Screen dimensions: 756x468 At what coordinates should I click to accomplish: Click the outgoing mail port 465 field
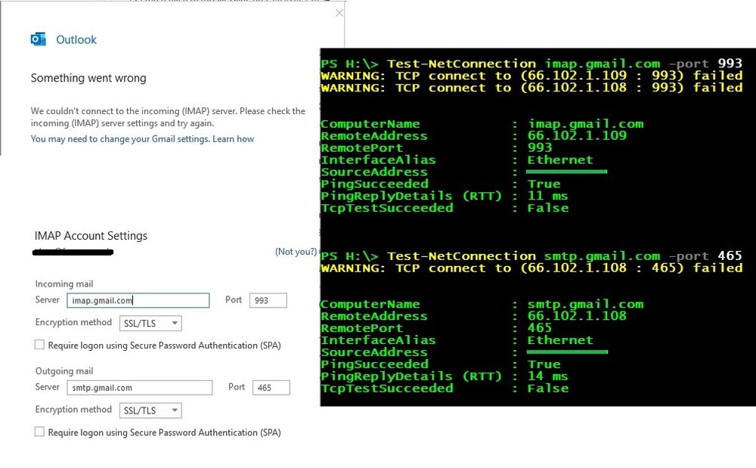click(271, 388)
